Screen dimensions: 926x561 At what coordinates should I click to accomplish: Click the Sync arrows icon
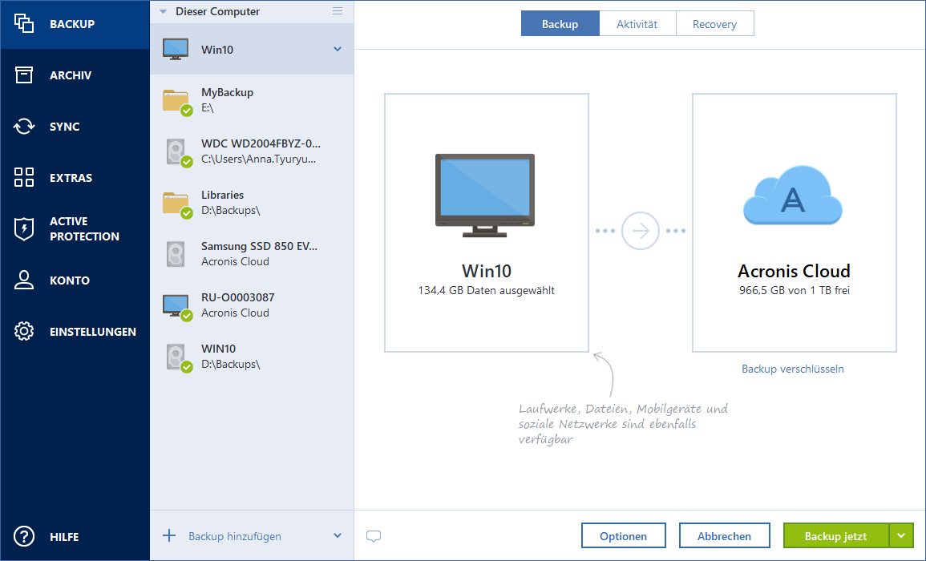click(x=24, y=127)
